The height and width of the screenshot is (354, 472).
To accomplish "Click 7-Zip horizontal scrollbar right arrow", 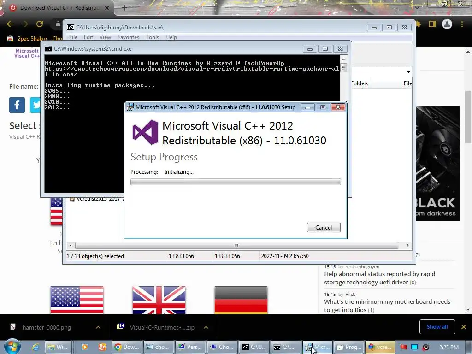I will coord(407,245).
